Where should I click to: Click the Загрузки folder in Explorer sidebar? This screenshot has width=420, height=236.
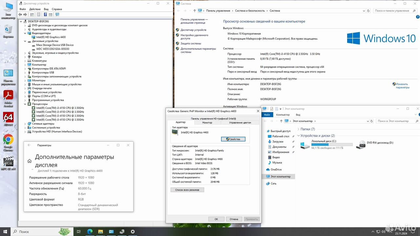click(x=278, y=142)
